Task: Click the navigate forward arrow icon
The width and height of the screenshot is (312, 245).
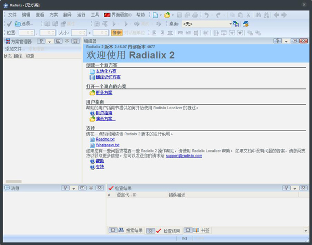Action: [284, 15]
